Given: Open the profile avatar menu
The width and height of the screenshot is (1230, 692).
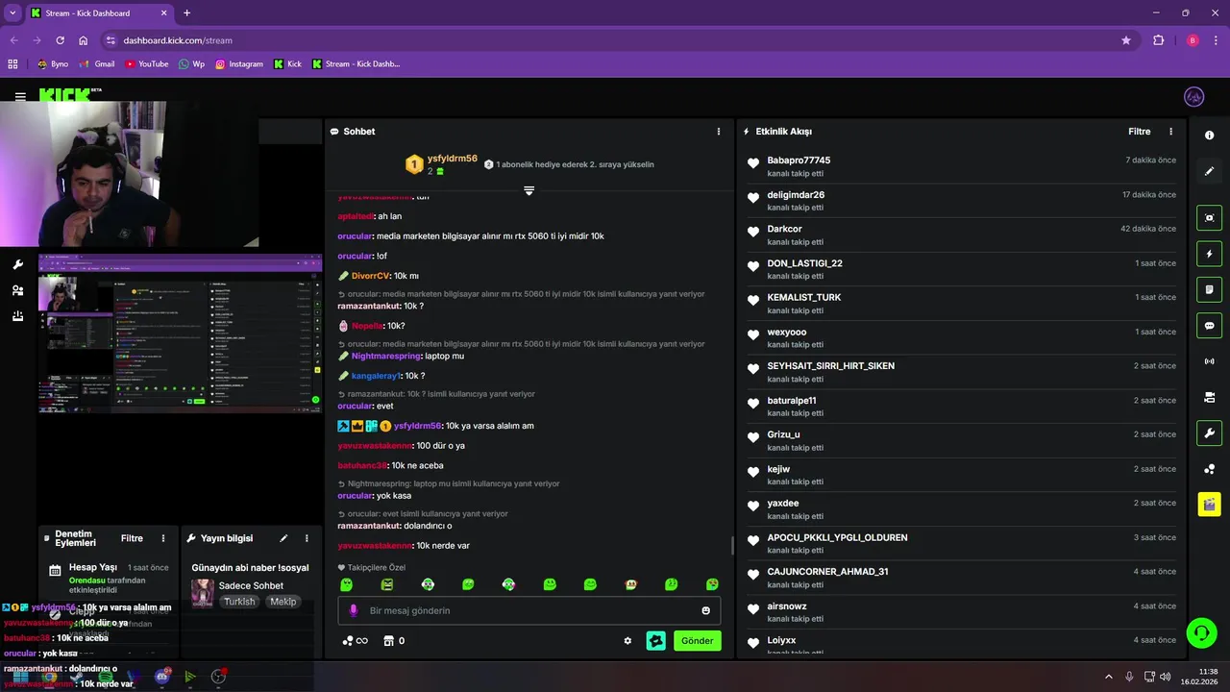Looking at the screenshot, I should [1194, 97].
